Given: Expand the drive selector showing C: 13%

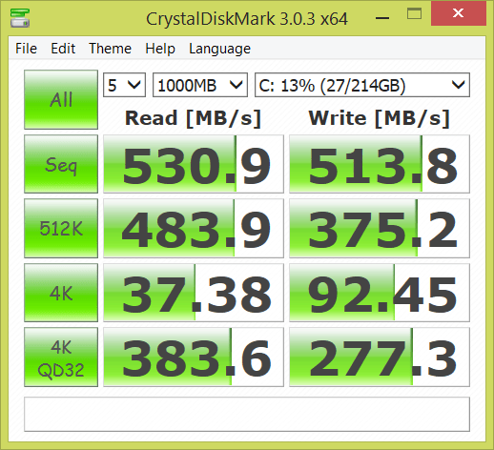Looking at the screenshot, I should [x=362, y=85].
